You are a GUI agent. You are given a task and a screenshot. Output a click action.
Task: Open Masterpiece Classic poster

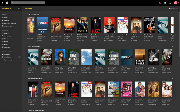pos(109,25)
